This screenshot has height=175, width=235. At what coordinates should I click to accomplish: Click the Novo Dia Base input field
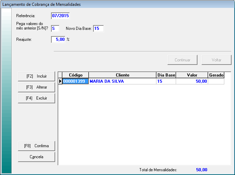[98, 28]
